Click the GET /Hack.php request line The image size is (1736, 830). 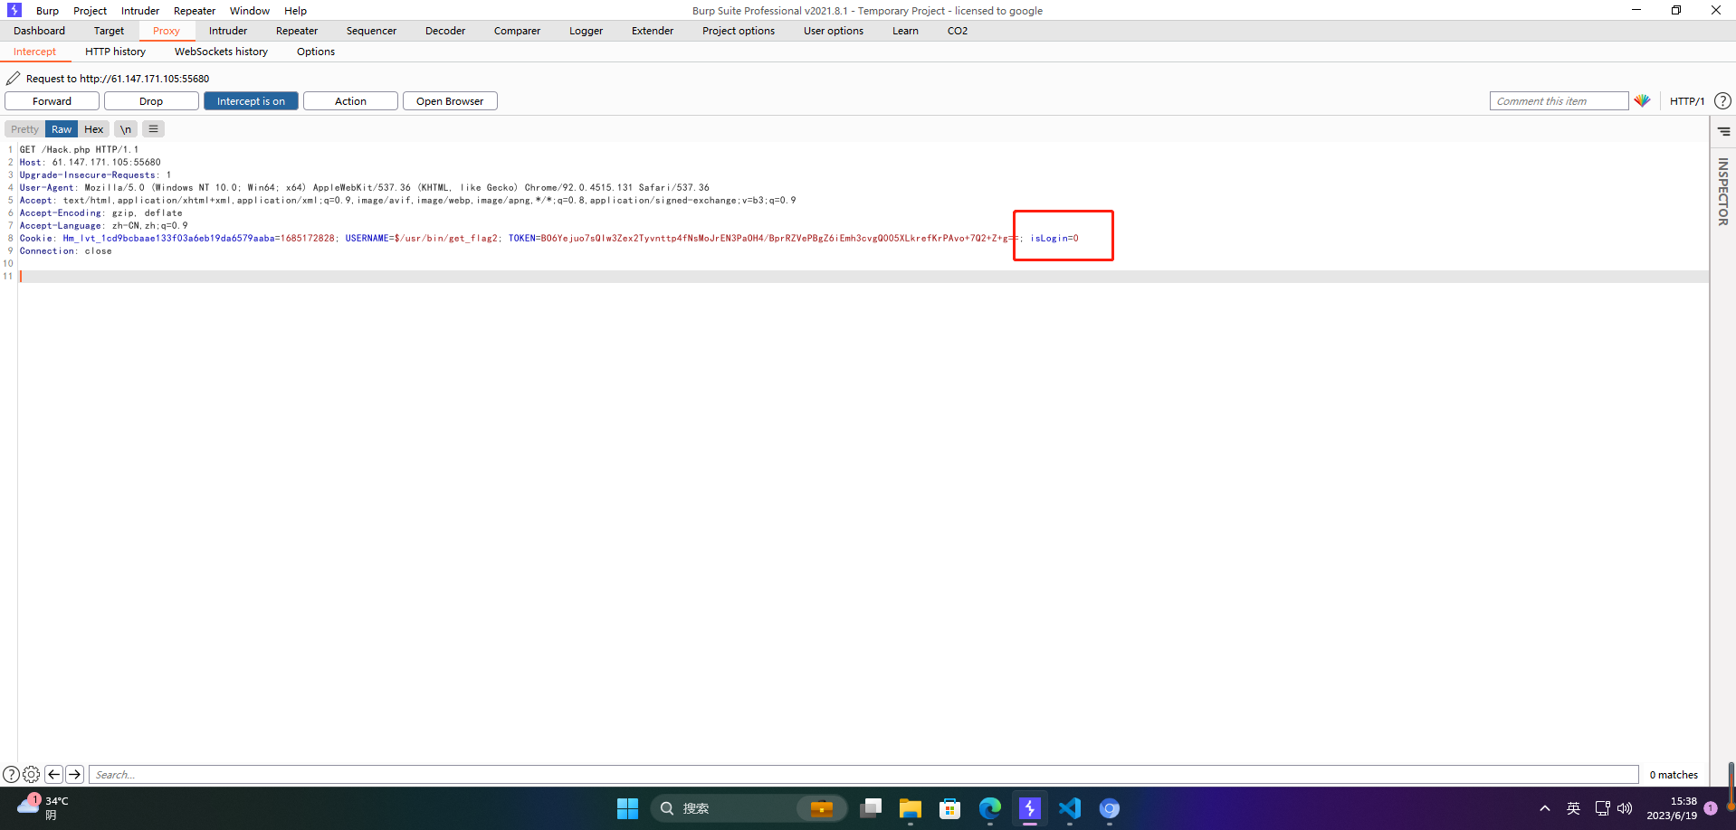coord(79,150)
